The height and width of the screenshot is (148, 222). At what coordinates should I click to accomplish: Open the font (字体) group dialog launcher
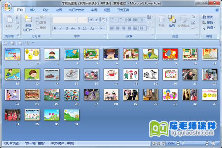click(x=105, y=36)
